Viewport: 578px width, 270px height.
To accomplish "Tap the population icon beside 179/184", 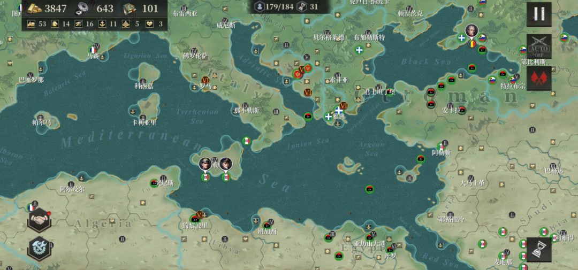I will 260,7.
